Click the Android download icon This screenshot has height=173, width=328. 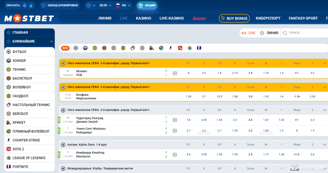click(x=25, y=6)
